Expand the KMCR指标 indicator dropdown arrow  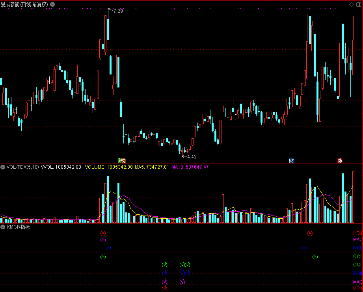pyautogui.click(x=3, y=227)
